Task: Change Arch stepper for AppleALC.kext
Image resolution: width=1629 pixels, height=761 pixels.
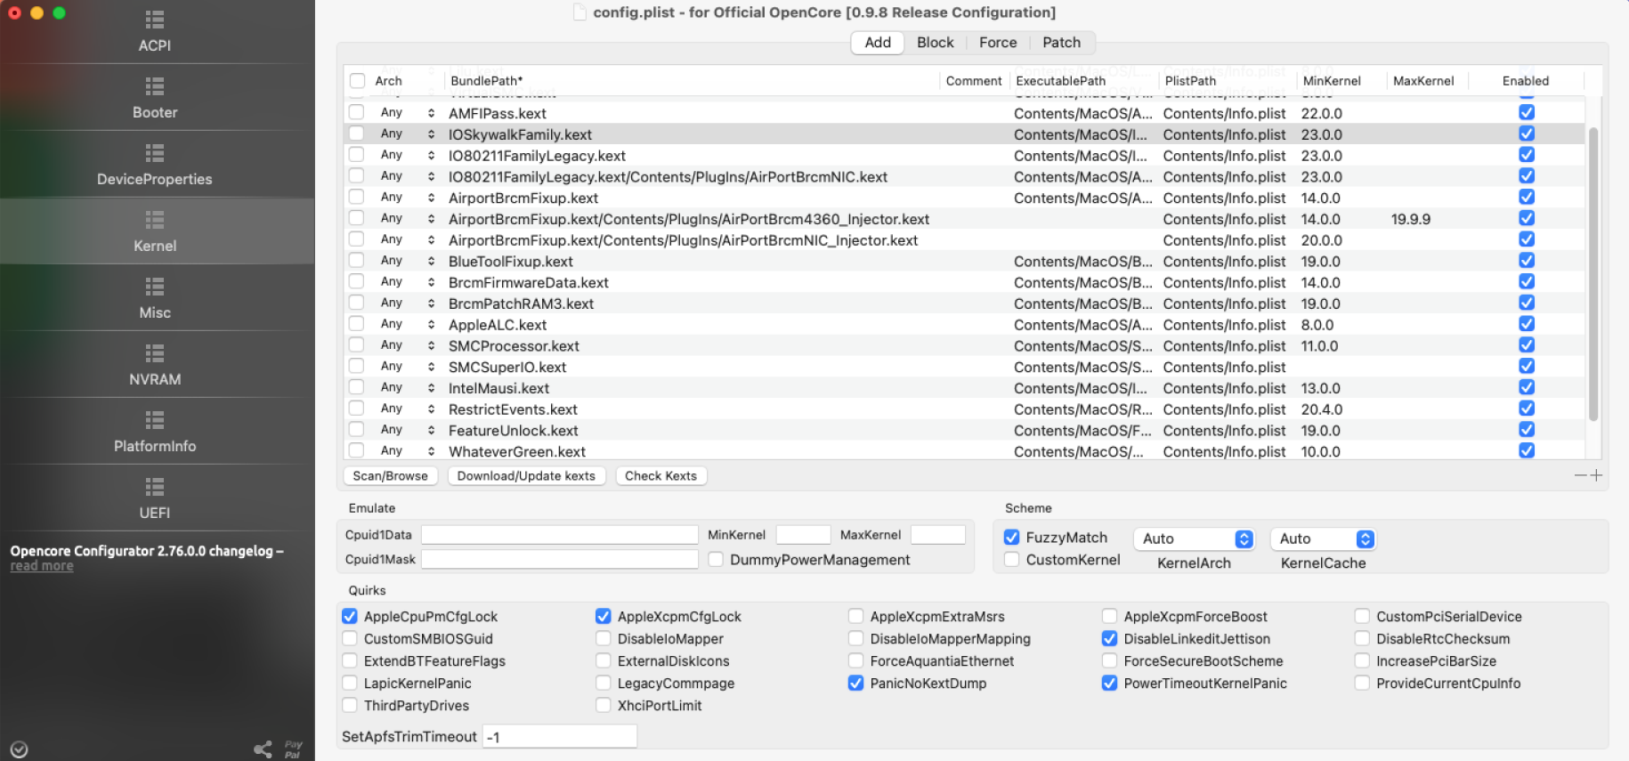Action: (431, 325)
